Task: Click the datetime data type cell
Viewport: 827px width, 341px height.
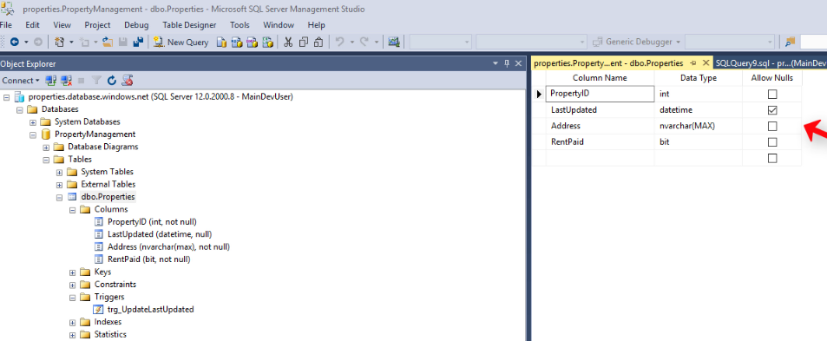Action: 699,110
